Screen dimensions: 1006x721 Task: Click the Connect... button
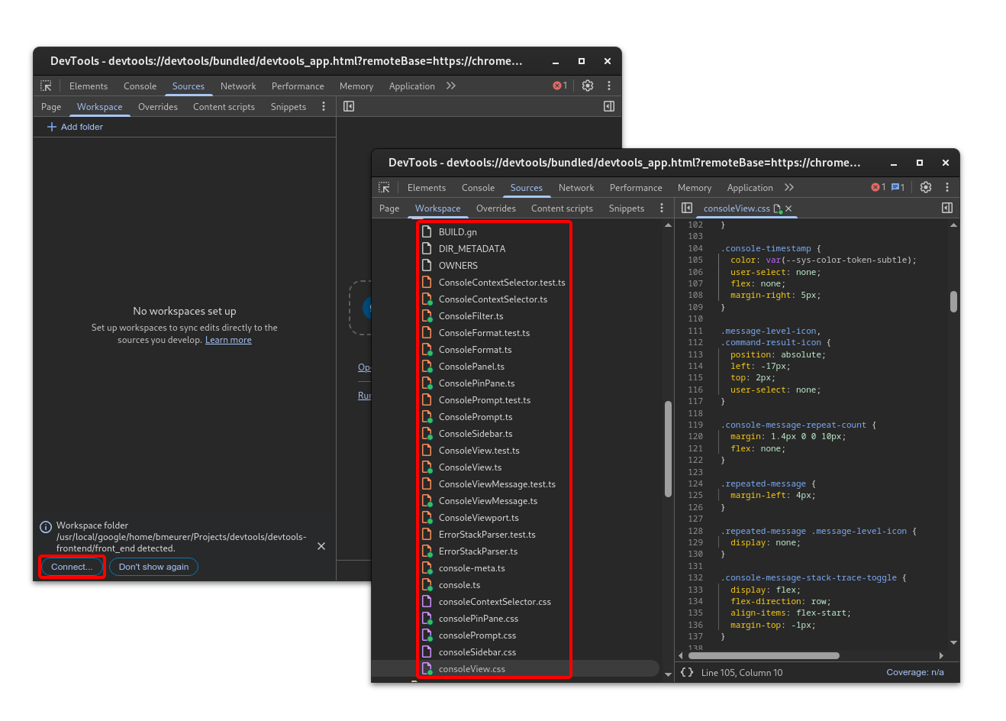(72, 567)
